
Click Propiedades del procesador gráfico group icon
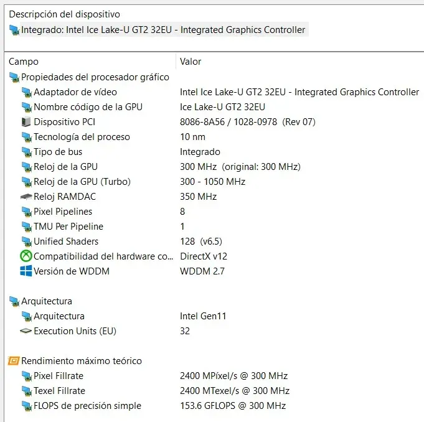[x=14, y=77]
